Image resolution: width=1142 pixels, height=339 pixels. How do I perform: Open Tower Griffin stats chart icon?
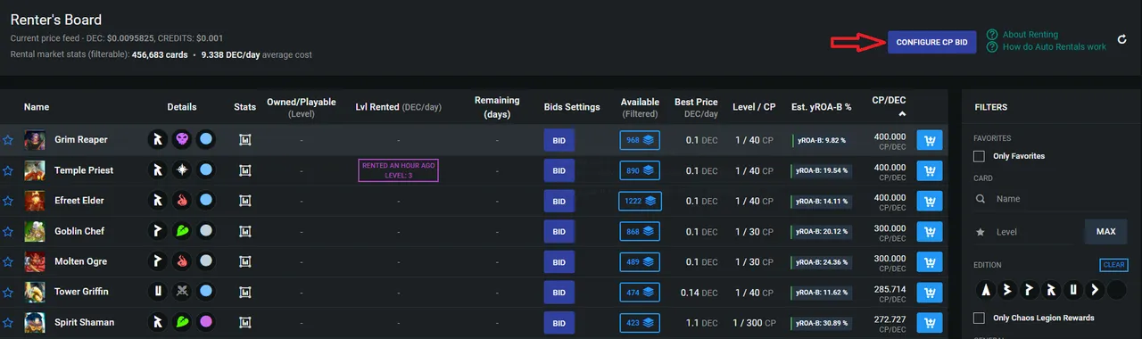(x=245, y=292)
